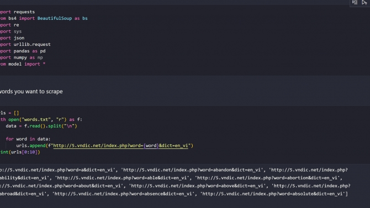Click the empty list brackets assignment line
Screen dimensions: 370x208
[9, 113]
